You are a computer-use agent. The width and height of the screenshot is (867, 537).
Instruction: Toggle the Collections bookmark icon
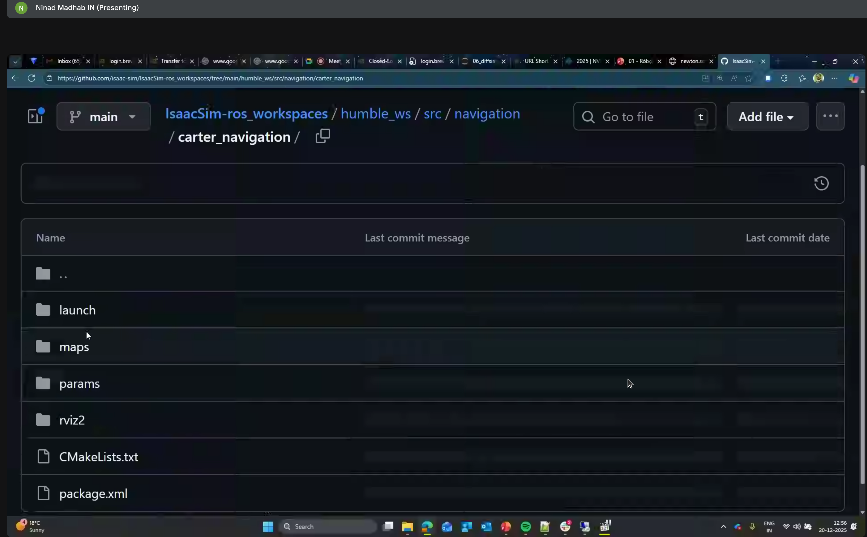[x=768, y=78]
